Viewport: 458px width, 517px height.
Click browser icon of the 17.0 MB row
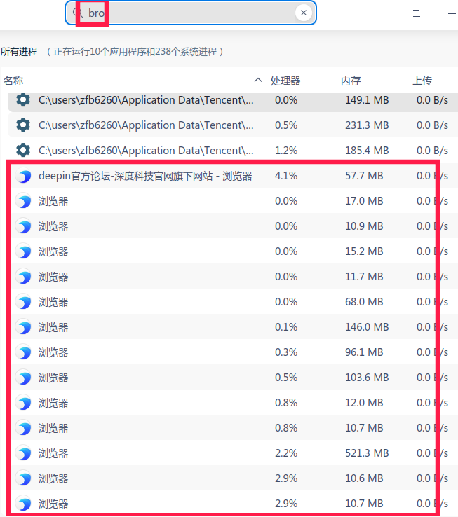point(23,201)
